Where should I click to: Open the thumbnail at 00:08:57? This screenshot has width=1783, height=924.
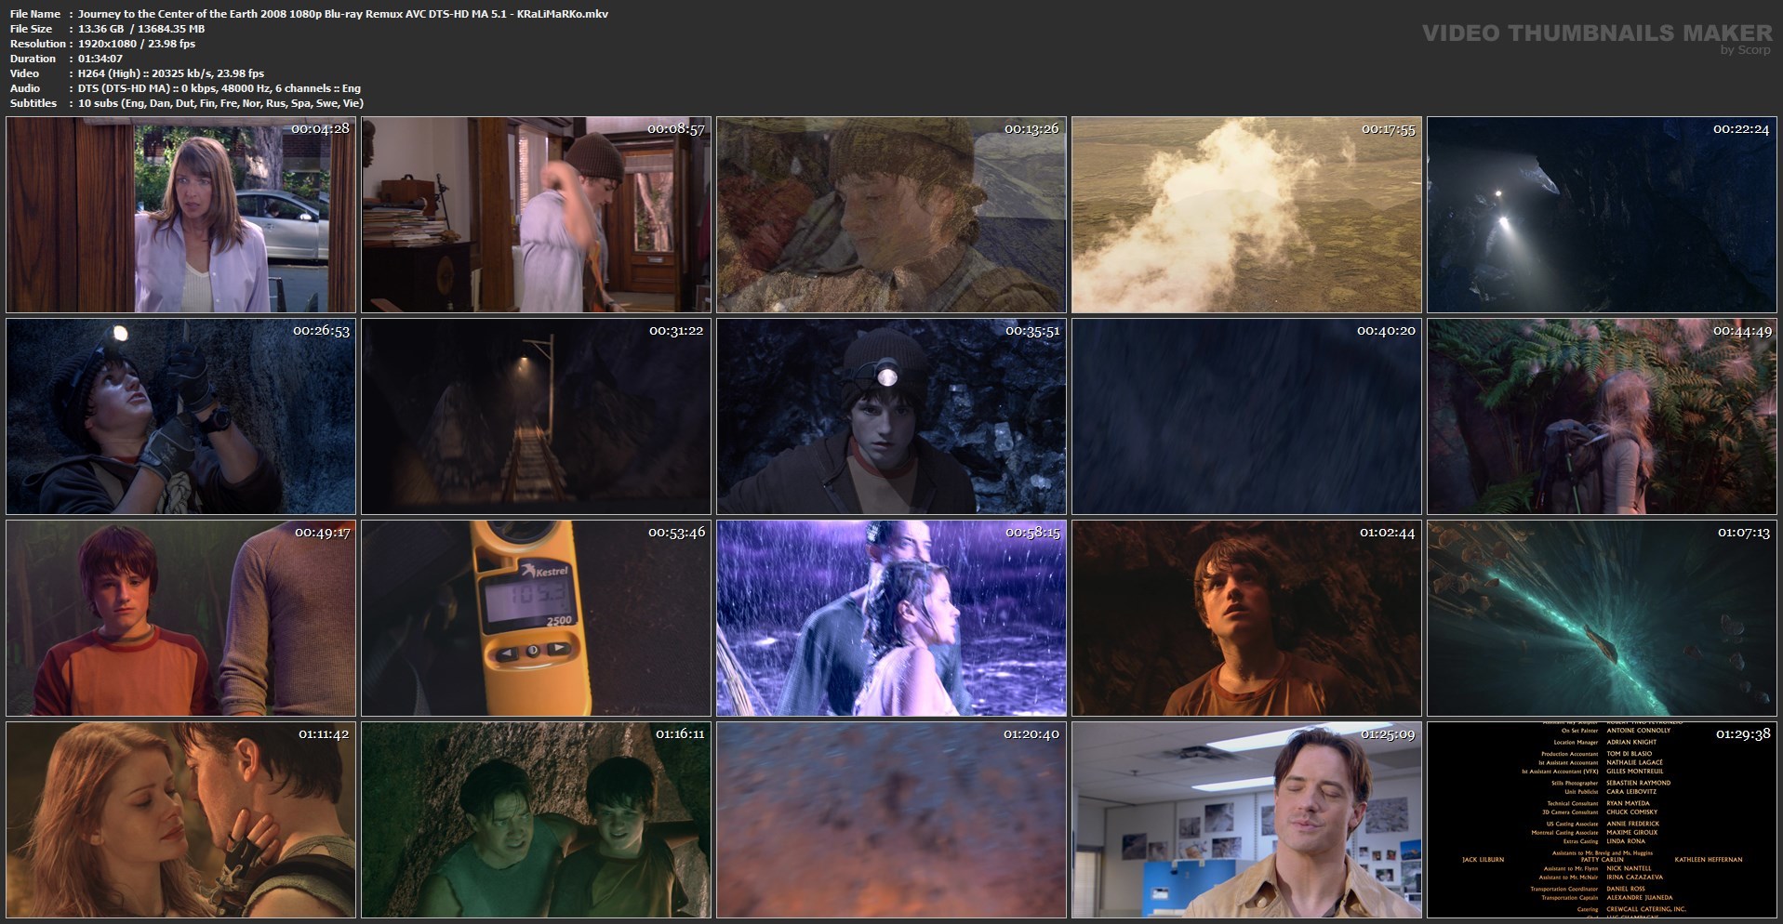coord(537,215)
